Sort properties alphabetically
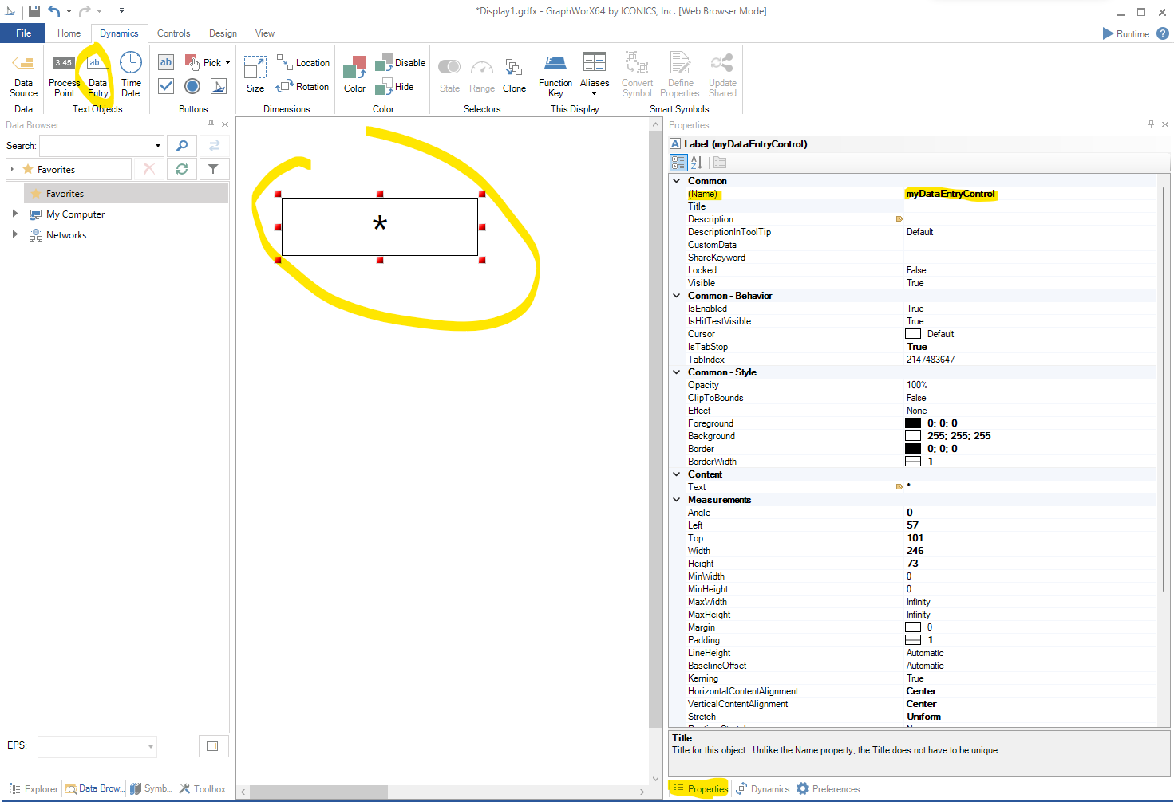This screenshot has height=802, width=1174. click(697, 163)
